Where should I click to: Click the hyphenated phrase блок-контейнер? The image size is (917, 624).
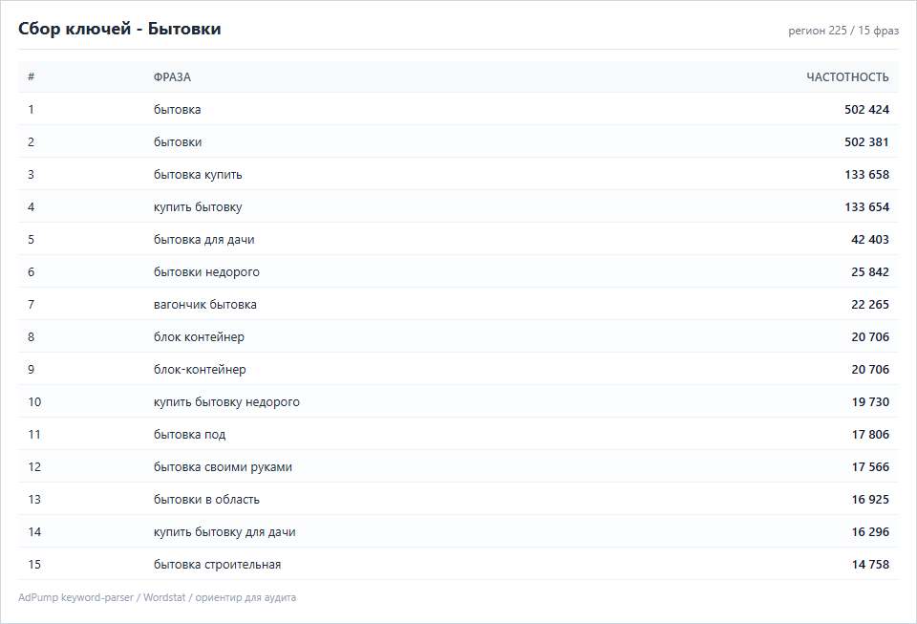point(200,370)
